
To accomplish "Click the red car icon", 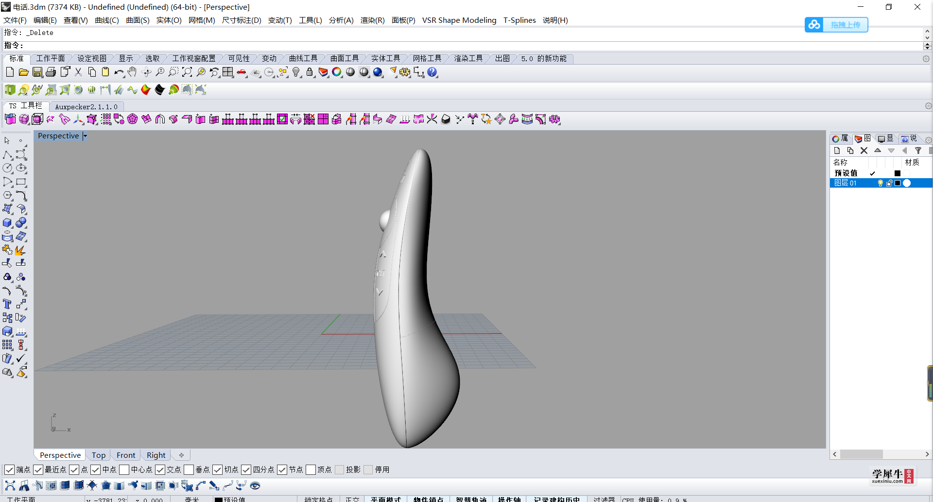I will click(242, 72).
